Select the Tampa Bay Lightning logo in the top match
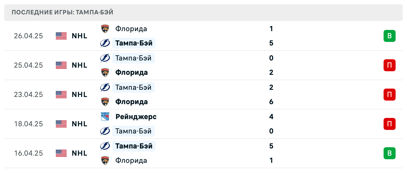Image resolution: width=407 pixels, height=173 pixels. point(105,43)
